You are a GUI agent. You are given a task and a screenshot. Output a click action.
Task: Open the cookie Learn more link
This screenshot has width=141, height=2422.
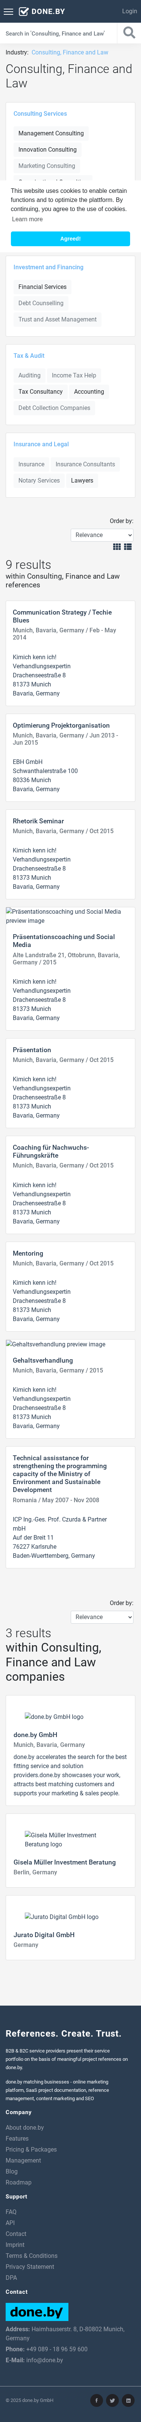(27, 219)
